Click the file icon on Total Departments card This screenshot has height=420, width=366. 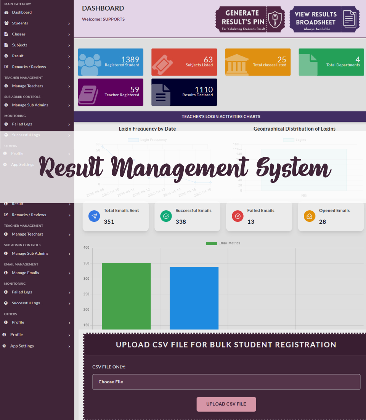pyautogui.click(x=308, y=65)
